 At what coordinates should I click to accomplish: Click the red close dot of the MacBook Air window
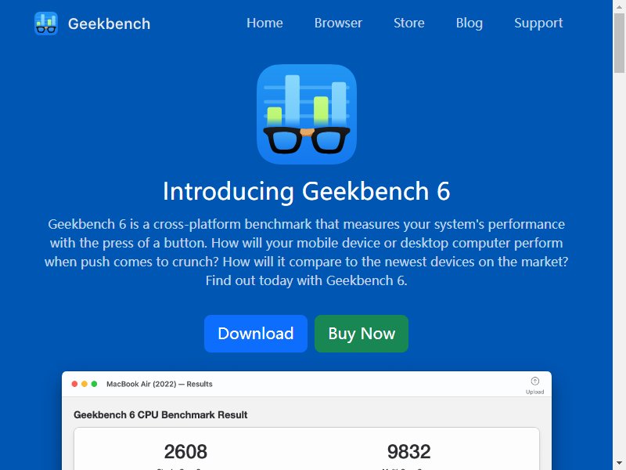pyautogui.click(x=74, y=384)
